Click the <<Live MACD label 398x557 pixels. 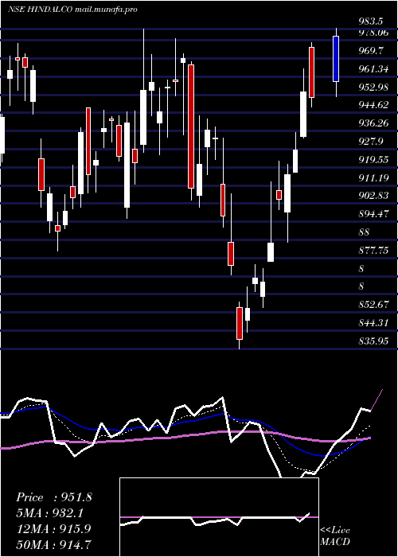[335, 536]
